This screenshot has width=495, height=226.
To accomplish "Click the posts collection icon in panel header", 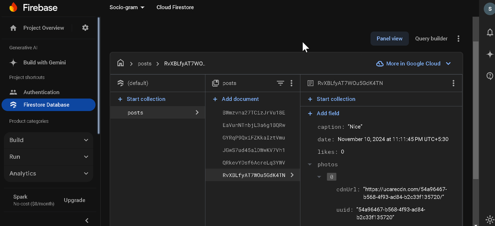I will pyautogui.click(x=215, y=83).
